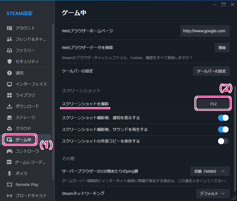Open ストレージ settings
237x201 pixels.
pos(25,117)
